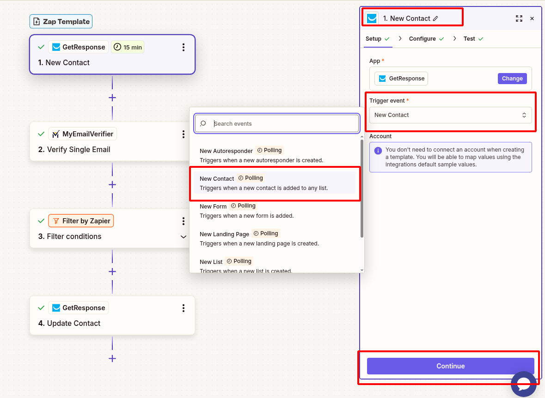Click the MyEmailVerifier app badge

[83, 134]
